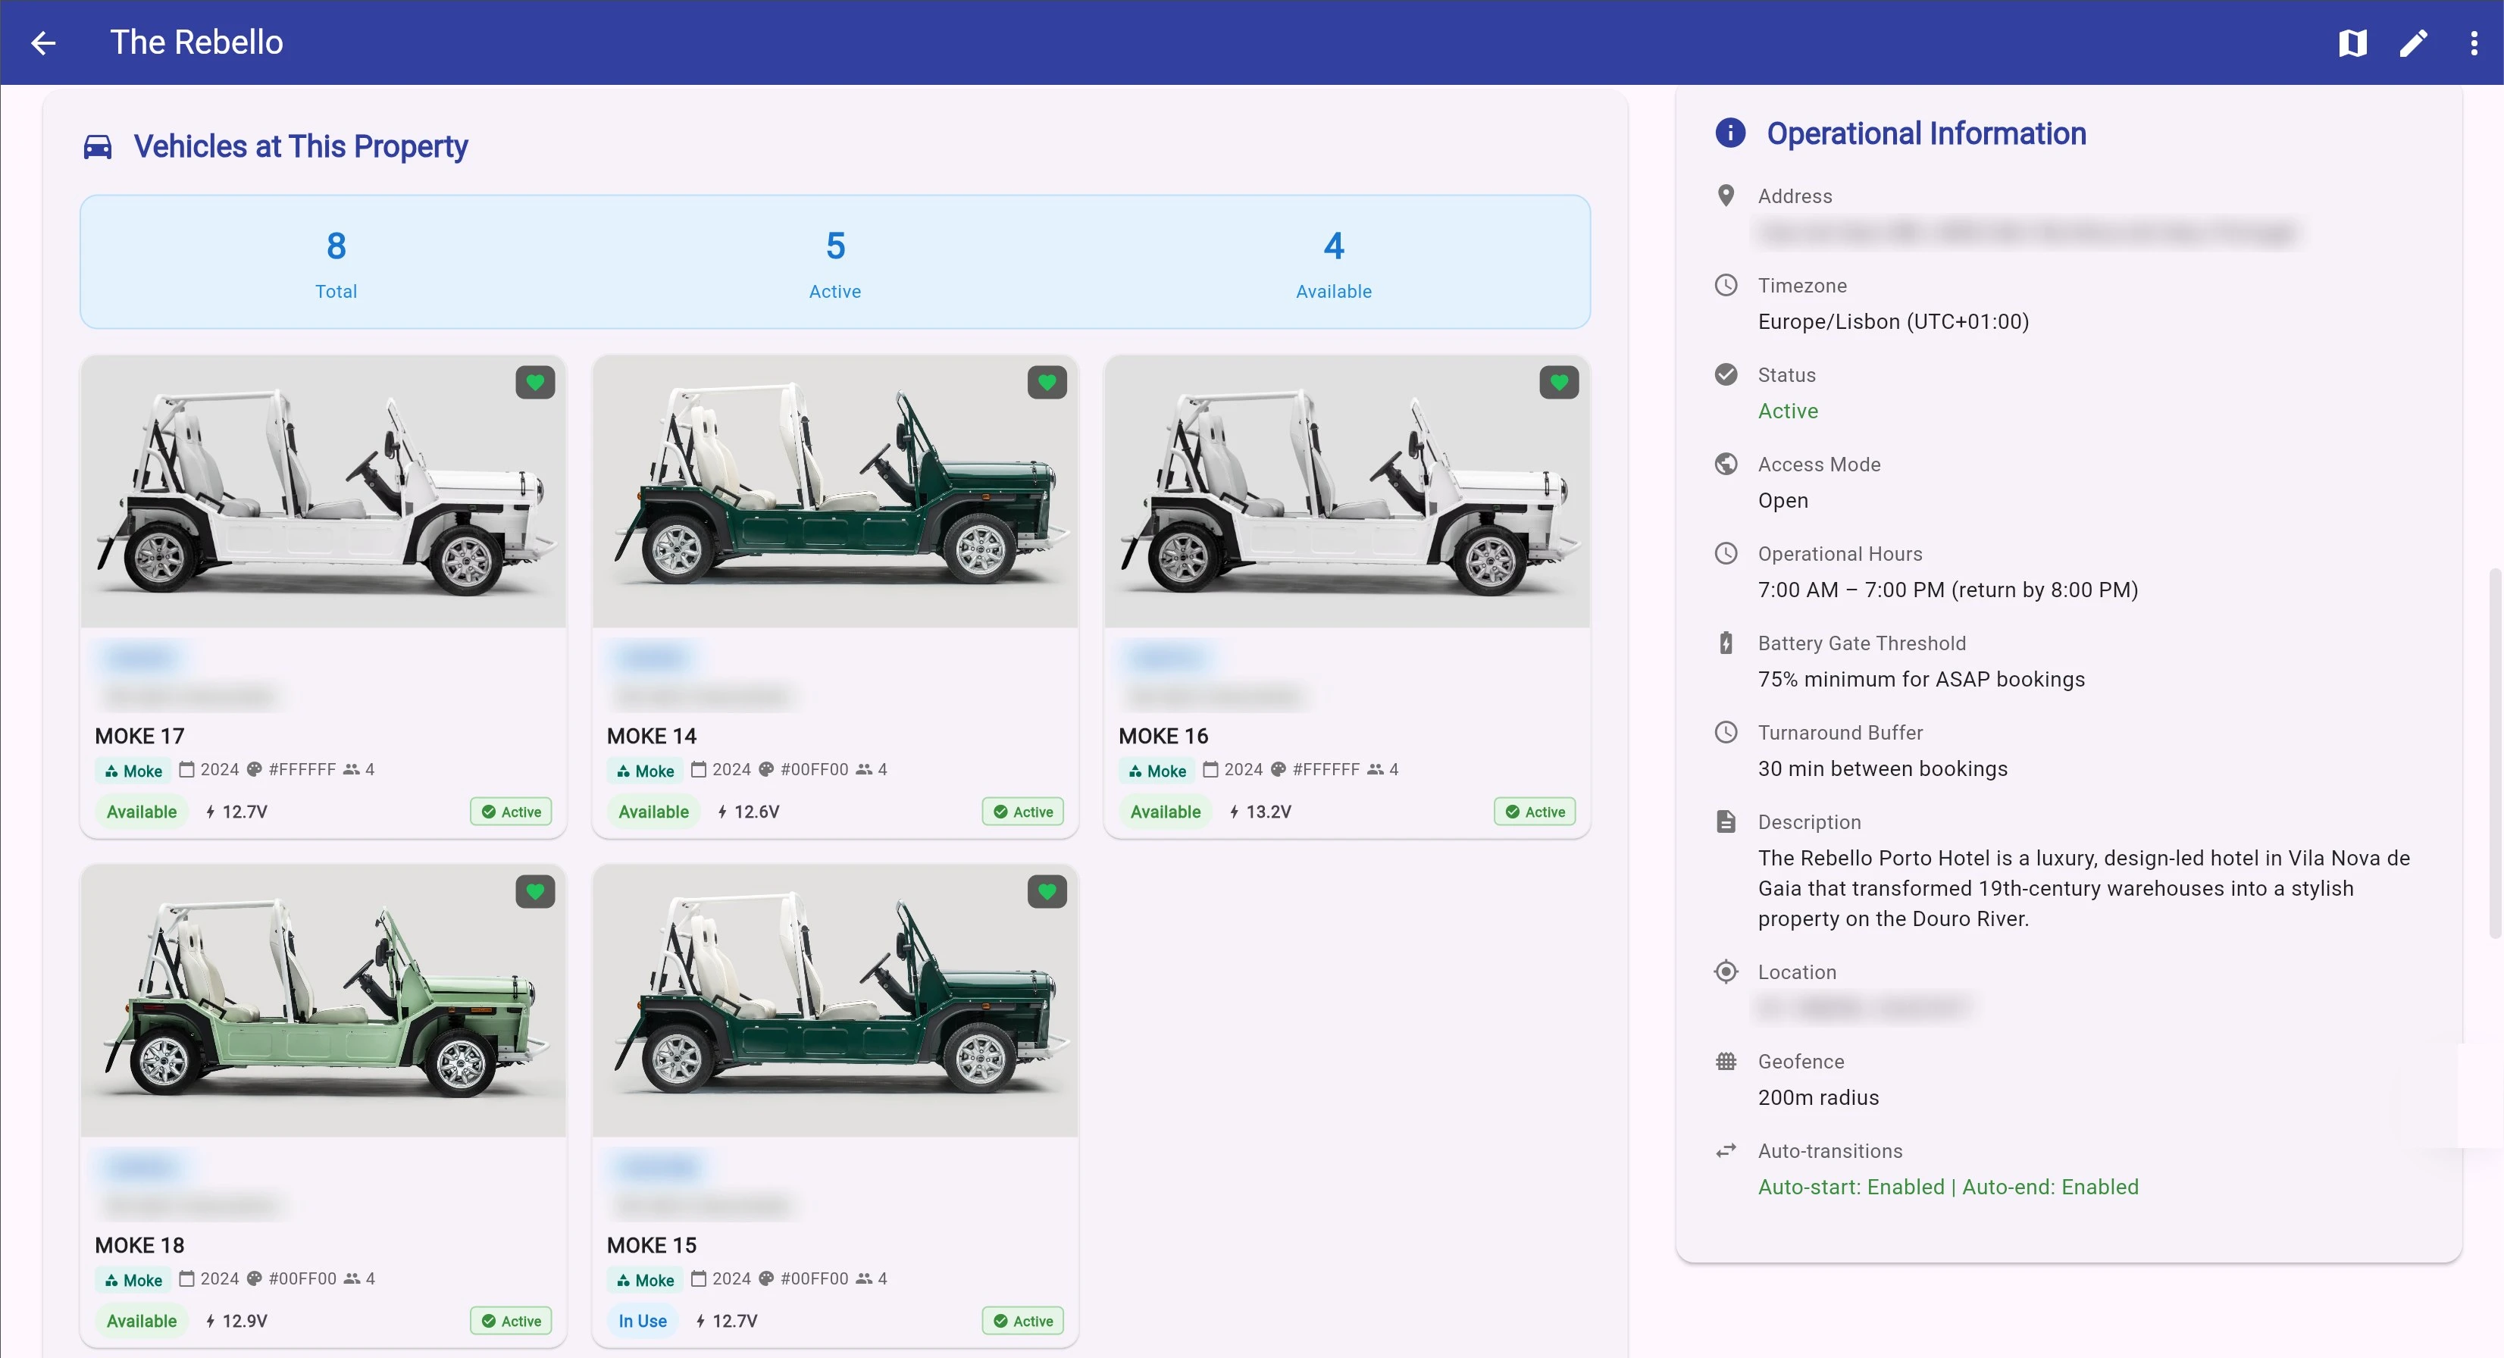Click the Moke brand chip on MOKE 15
The width and height of the screenshot is (2504, 1358).
646,1280
